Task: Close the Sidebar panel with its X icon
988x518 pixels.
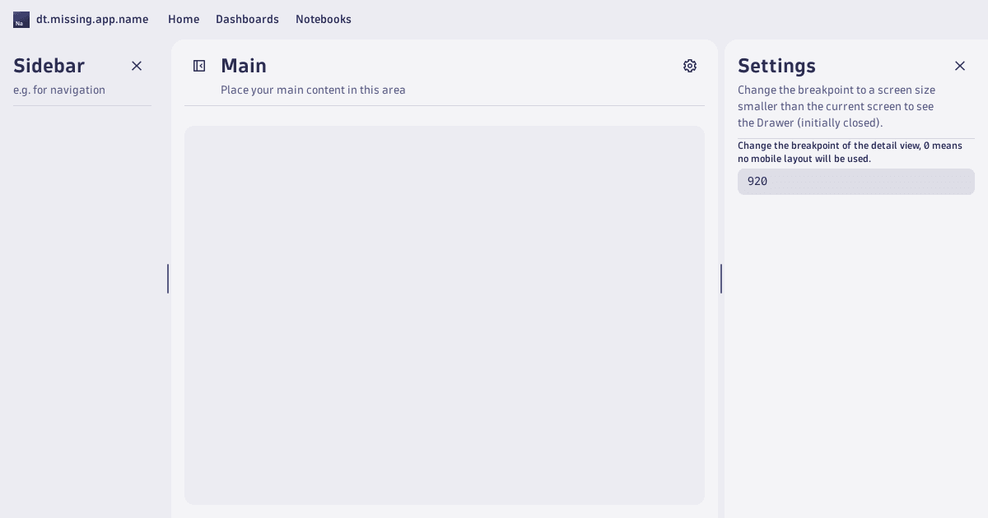Action: (x=137, y=66)
